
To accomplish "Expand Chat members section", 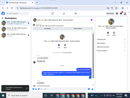I will tap(111, 43).
